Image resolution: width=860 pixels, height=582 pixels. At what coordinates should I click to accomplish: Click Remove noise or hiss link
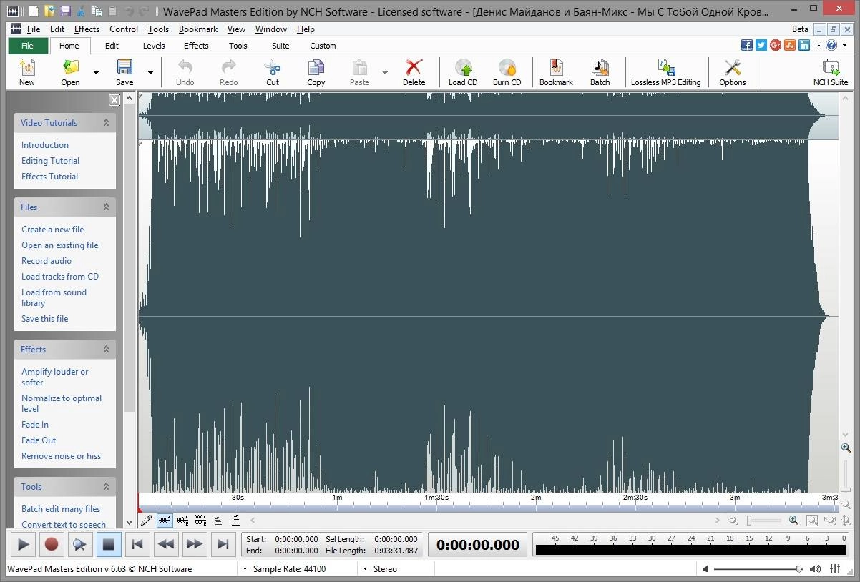point(62,456)
